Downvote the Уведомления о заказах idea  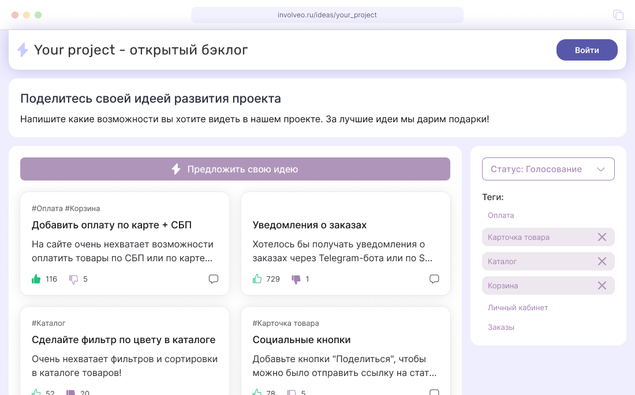[296, 279]
